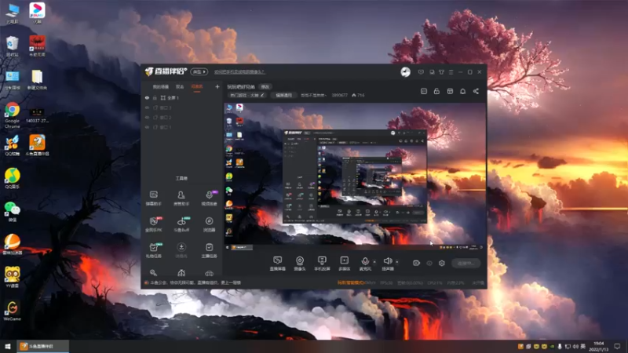Open the 全民乐PK tool
628x353 pixels.
pos(153,224)
